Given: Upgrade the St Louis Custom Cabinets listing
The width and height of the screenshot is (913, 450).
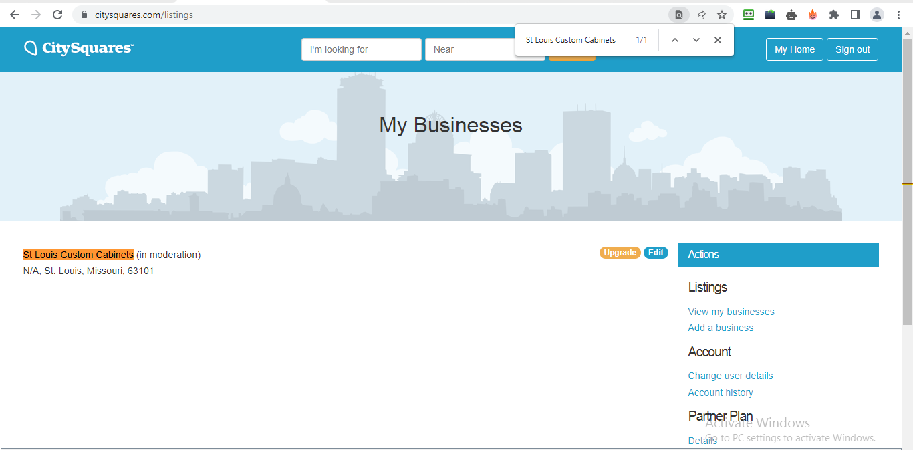Looking at the screenshot, I should pos(620,253).
